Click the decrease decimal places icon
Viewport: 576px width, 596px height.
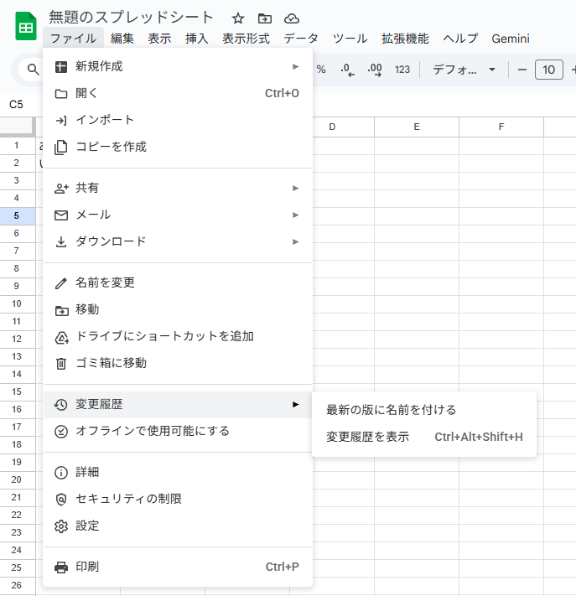(x=348, y=70)
